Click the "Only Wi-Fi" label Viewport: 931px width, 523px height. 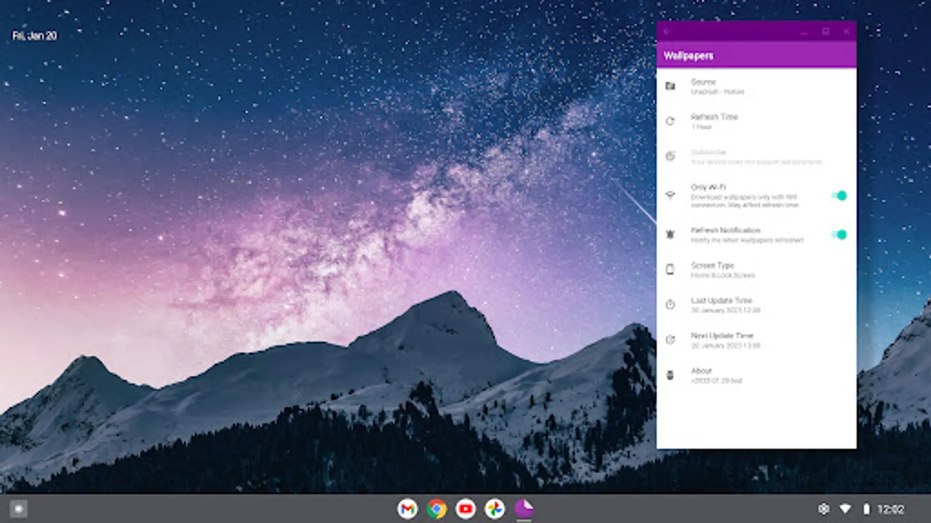(708, 187)
